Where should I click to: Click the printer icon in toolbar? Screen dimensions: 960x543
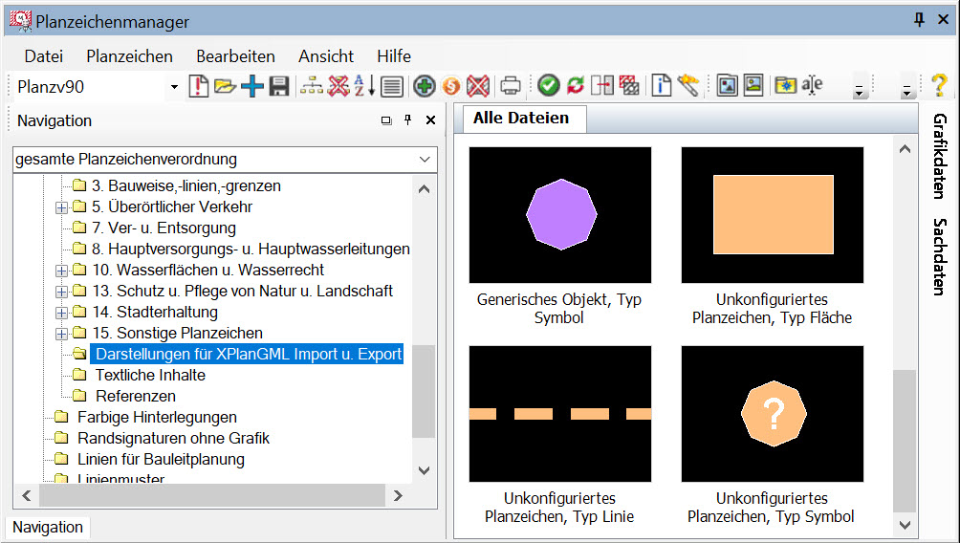tap(511, 86)
